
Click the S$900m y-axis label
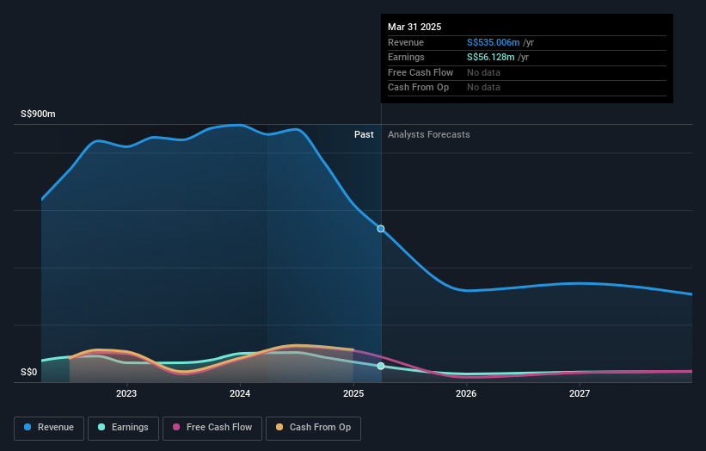[x=38, y=114]
